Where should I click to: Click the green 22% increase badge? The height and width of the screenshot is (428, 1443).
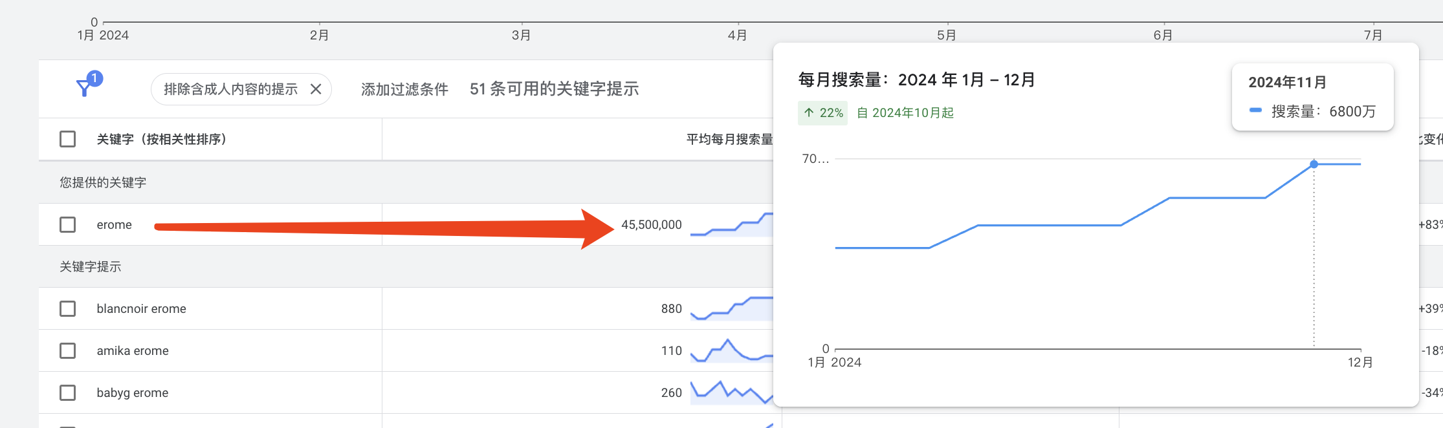pos(822,113)
